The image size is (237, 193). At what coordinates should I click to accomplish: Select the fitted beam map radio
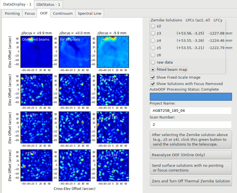169,70
